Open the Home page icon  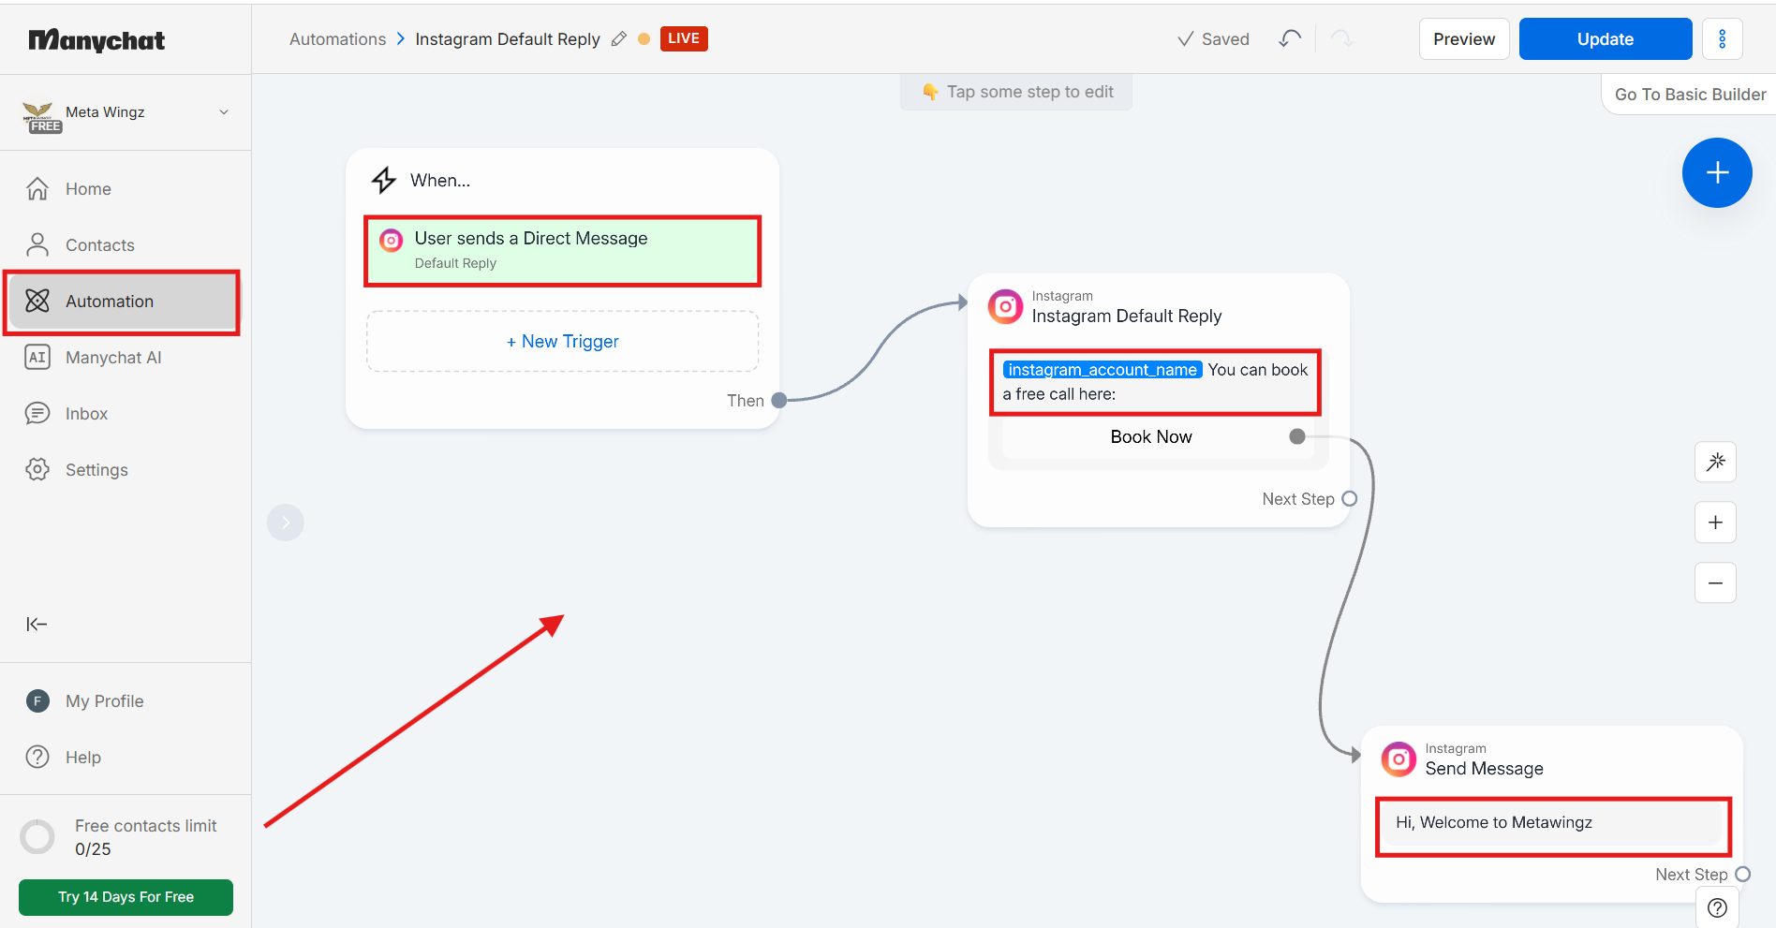click(37, 188)
